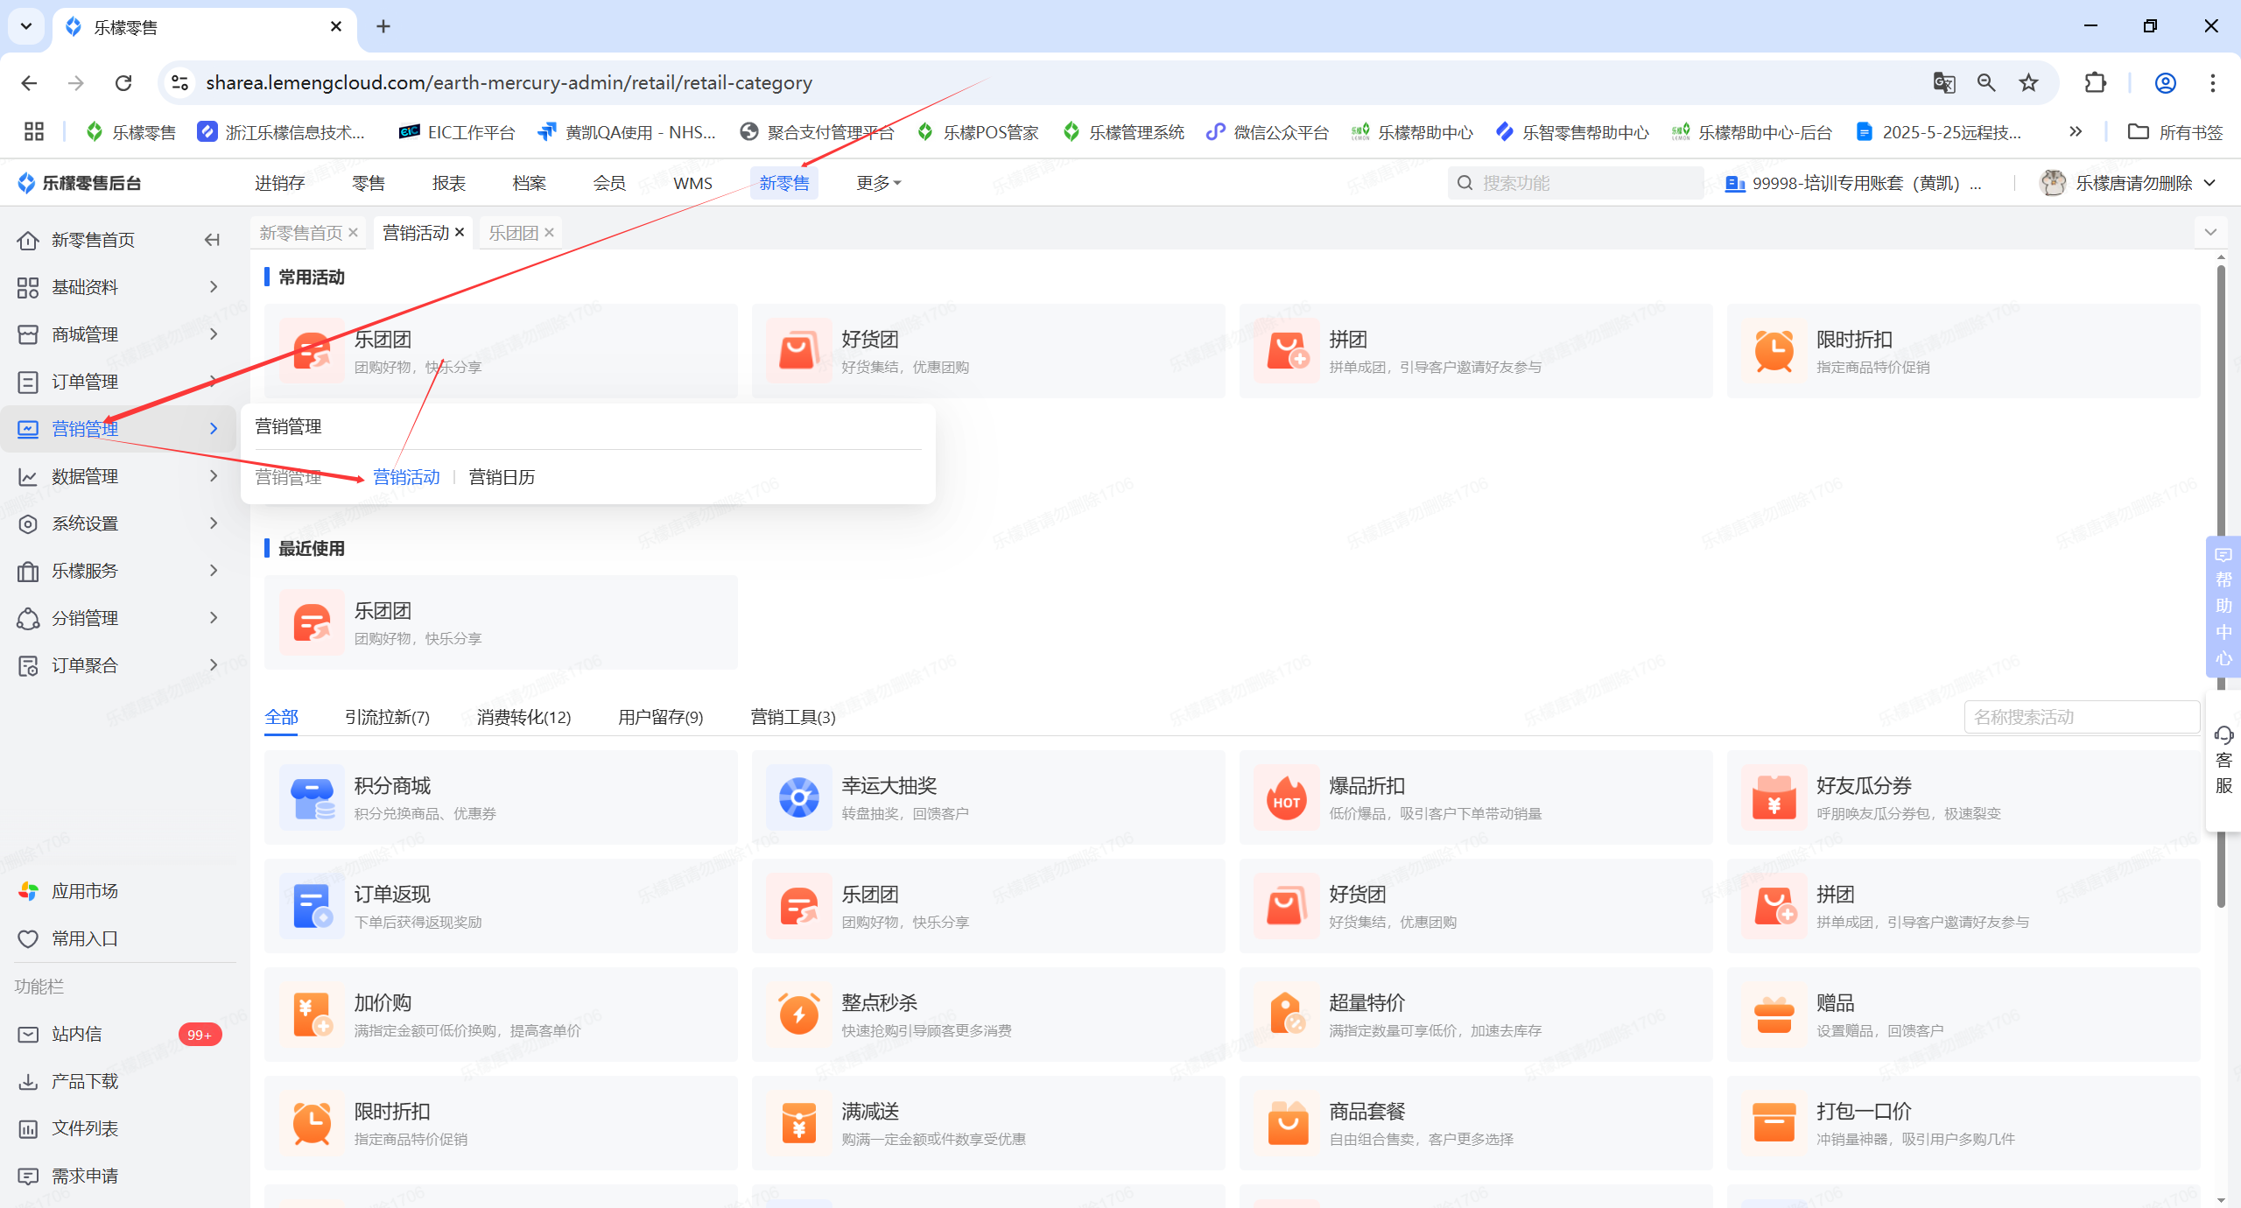Screen dimensions: 2241x1208
Task: Expand the page tabs dropdown chevron
Action: [2210, 232]
